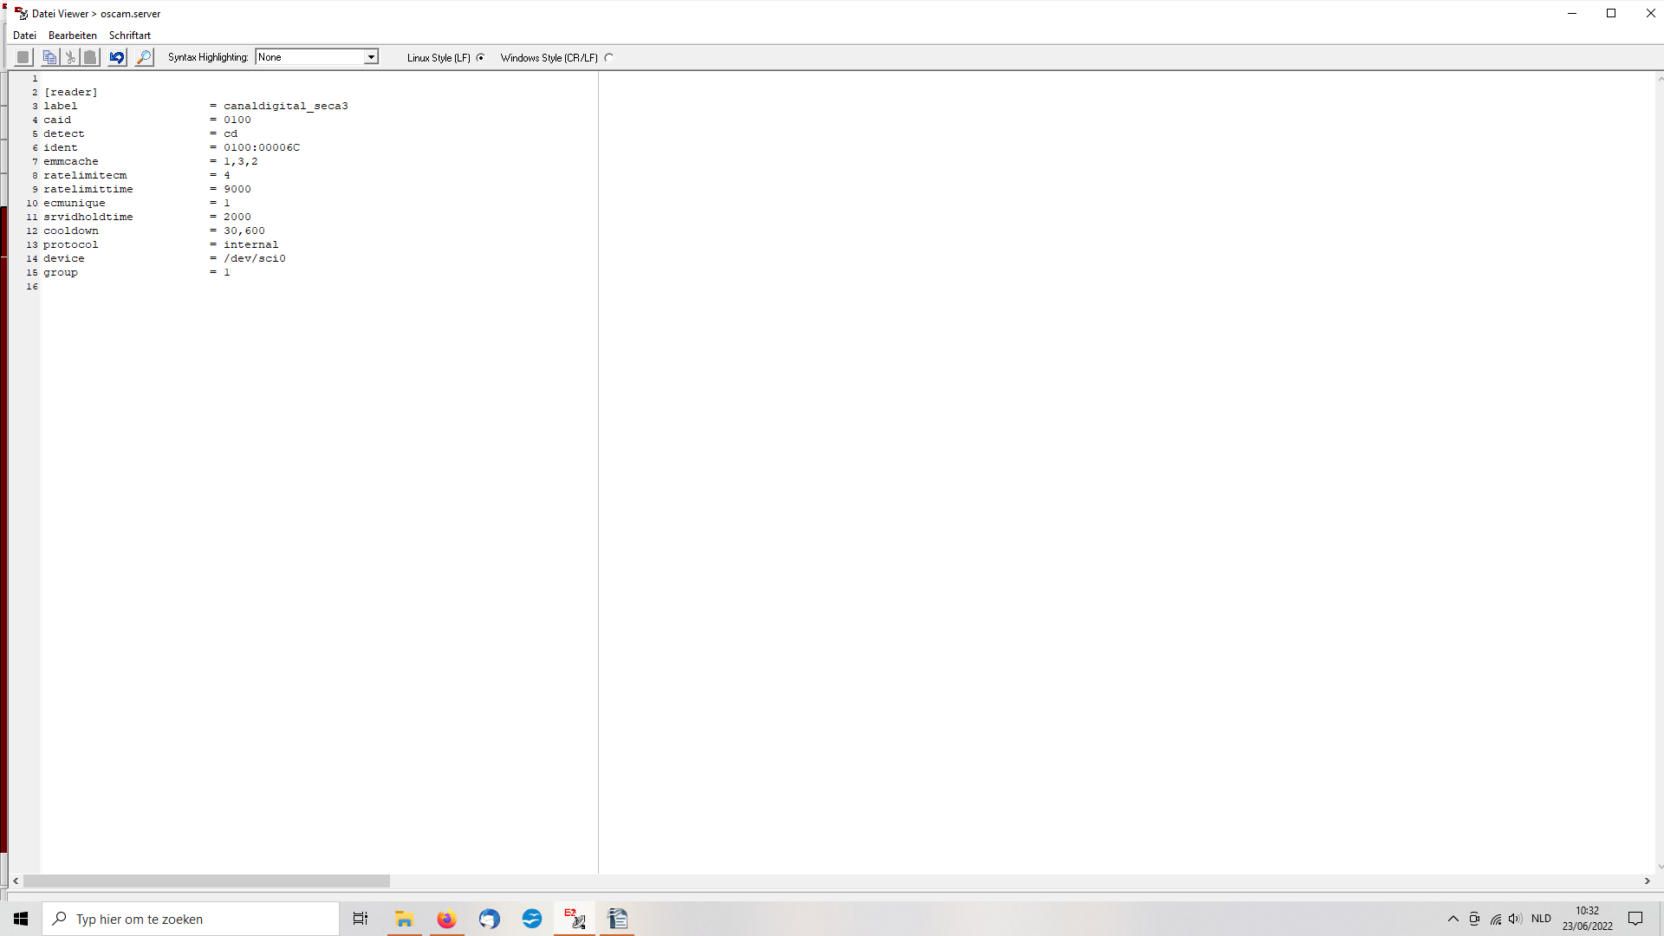This screenshot has width=1664, height=936.
Task: Click the ratelimittime value 9000
Action: click(x=237, y=189)
